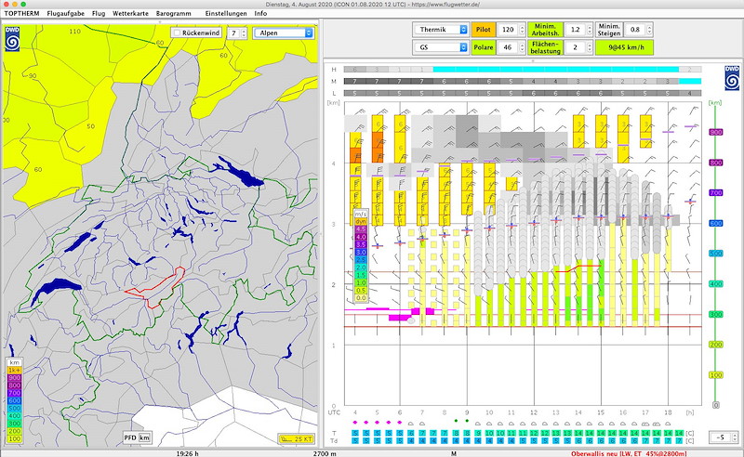Image resolution: width=744 pixels, height=457 pixels.
Task: Click the Flächenbelastung stepper arrows beside 2
Action: click(590, 47)
